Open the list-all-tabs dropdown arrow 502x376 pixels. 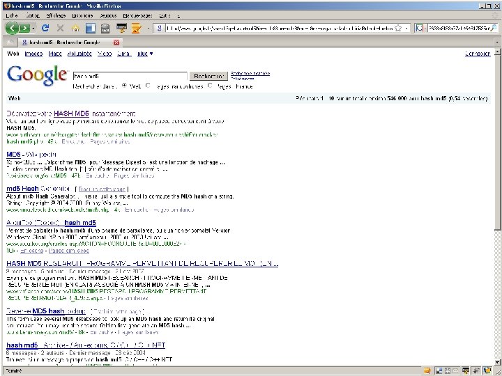[x=497, y=42]
